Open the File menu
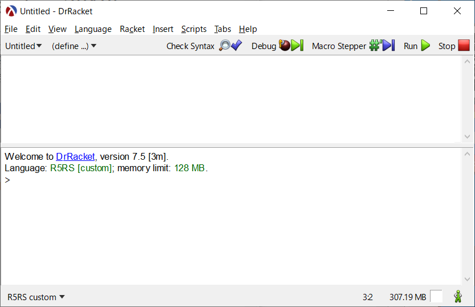475x307 pixels. point(11,29)
